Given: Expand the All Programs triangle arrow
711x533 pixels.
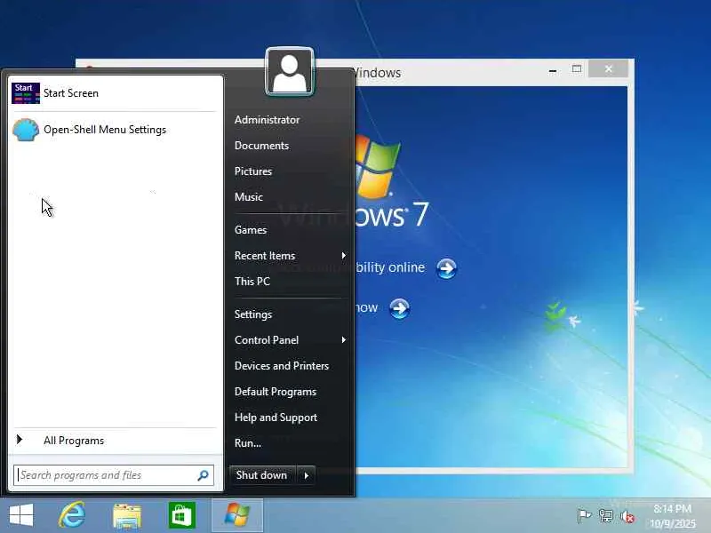Looking at the screenshot, I should (x=19, y=439).
